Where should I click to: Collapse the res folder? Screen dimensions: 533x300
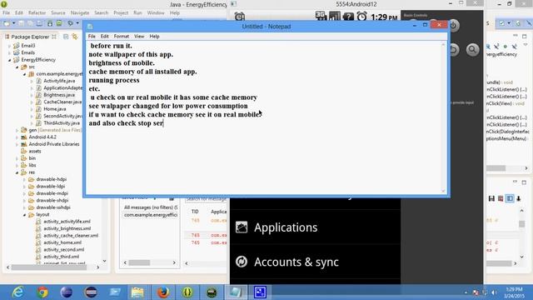[x=17, y=172]
